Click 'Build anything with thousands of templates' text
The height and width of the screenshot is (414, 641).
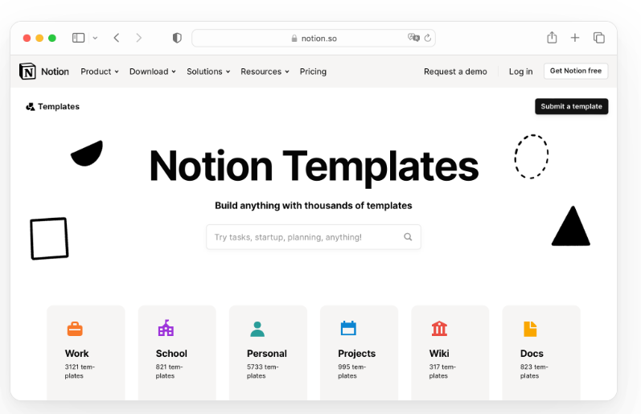314,206
